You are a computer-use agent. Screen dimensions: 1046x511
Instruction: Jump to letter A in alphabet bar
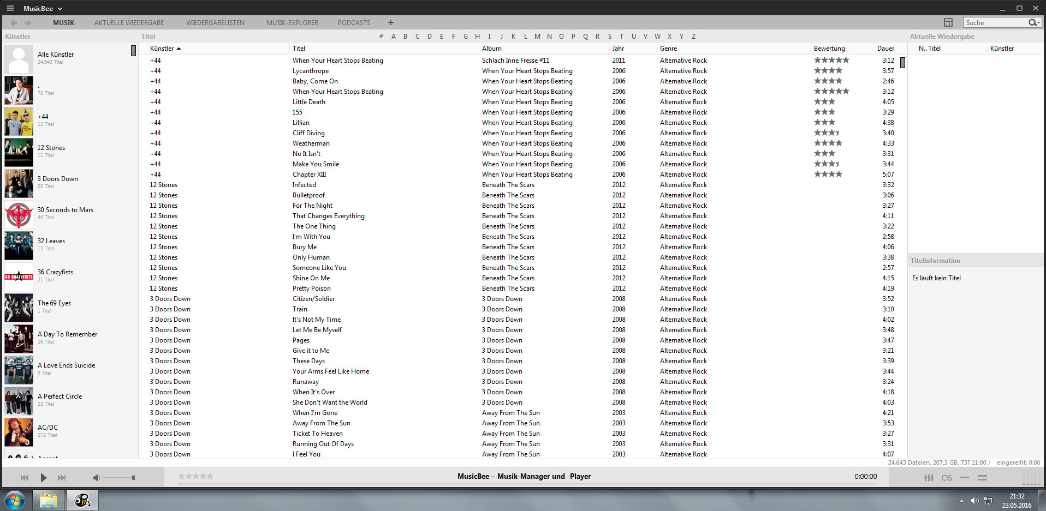pos(393,37)
